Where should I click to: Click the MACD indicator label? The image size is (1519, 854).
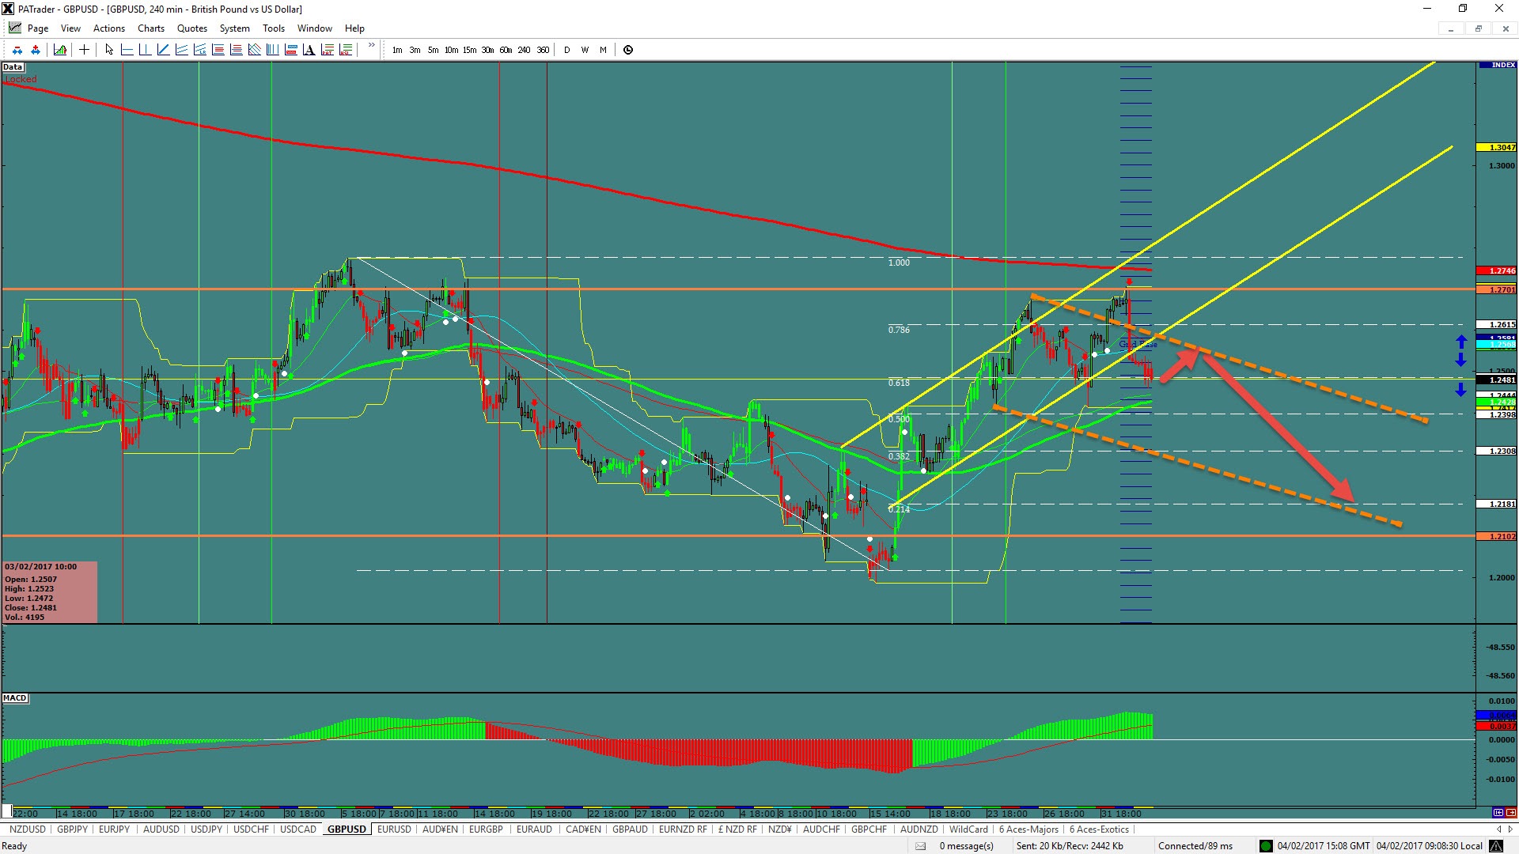[x=15, y=698]
